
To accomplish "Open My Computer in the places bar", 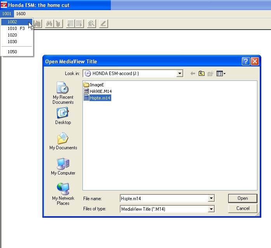I will 63,166.
